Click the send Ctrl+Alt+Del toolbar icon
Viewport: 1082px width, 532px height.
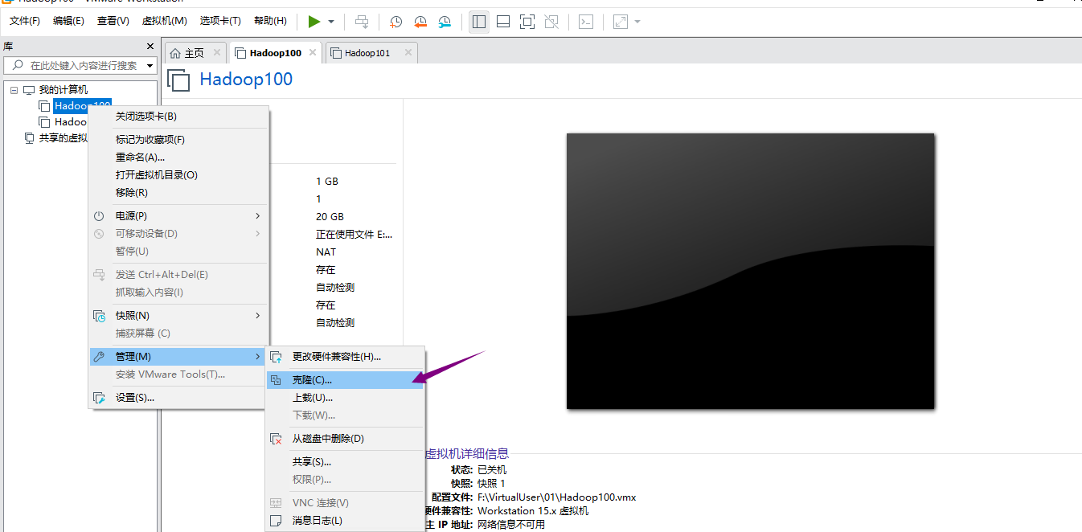(x=363, y=22)
